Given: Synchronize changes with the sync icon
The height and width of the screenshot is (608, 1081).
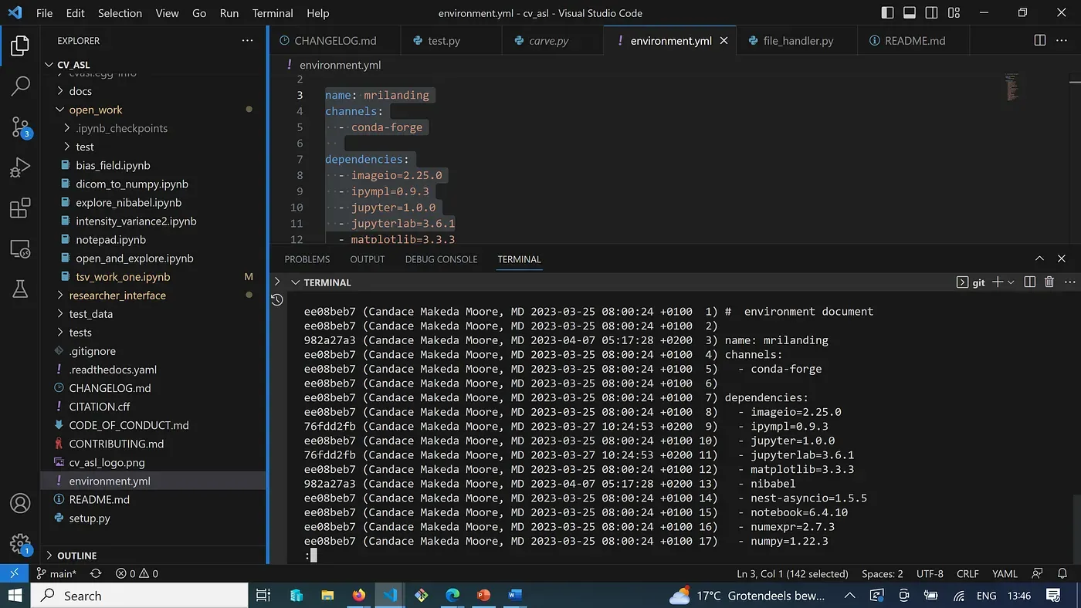Looking at the screenshot, I should click(x=96, y=573).
